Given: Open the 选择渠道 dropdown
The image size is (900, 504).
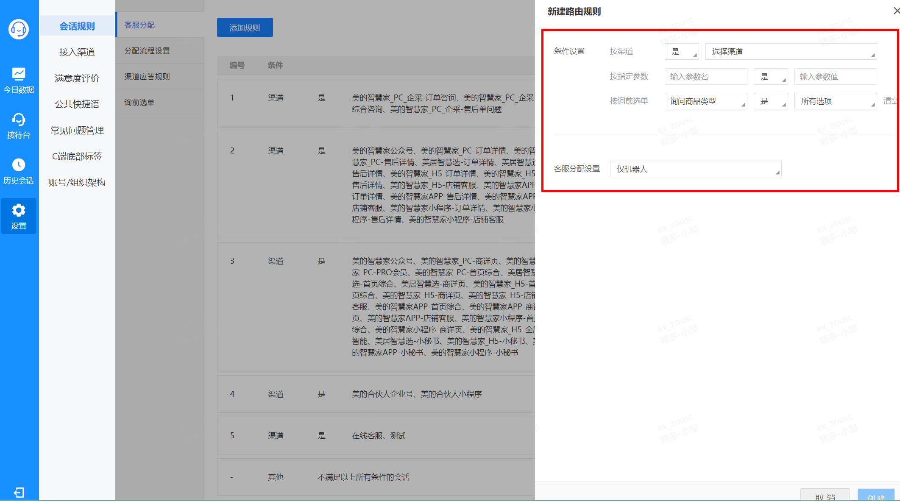Looking at the screenshot, I should [791, 52].
